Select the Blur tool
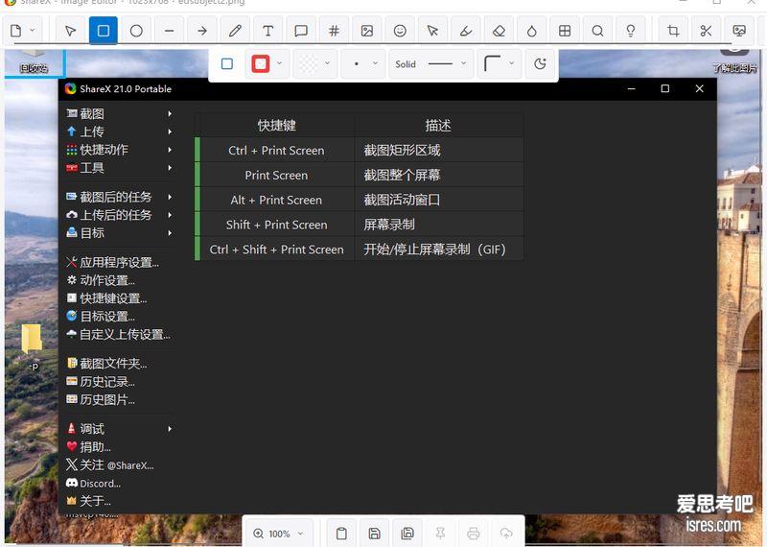The width and height of the screenshot is (767, 547). (532, 31)
